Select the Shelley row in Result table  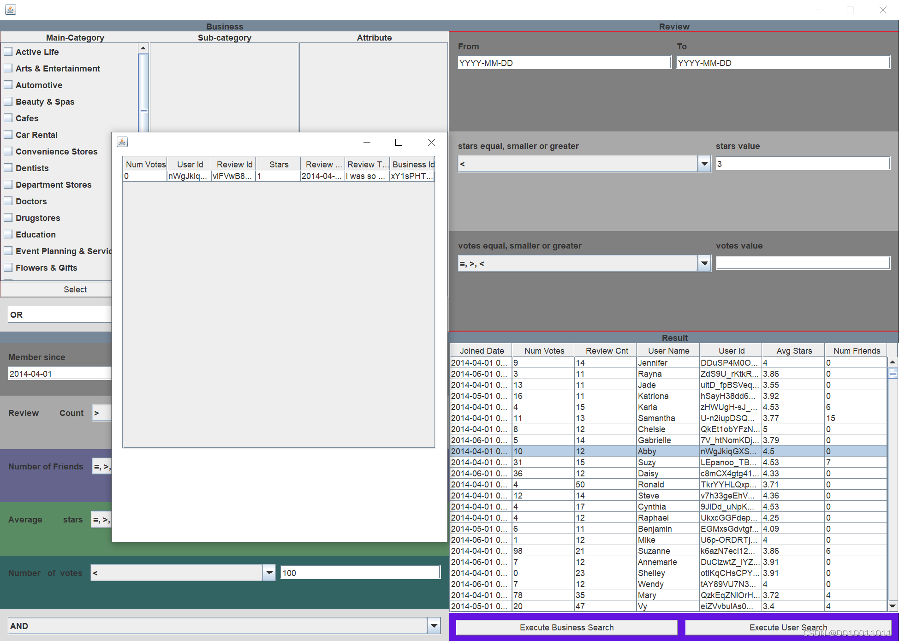coord(668,573)
